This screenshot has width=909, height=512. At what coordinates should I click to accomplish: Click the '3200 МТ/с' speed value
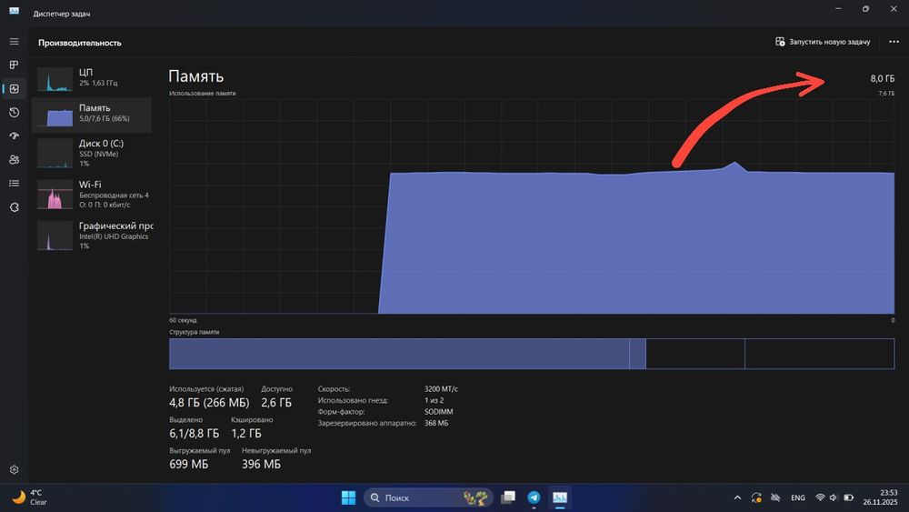tap(441, 389)
